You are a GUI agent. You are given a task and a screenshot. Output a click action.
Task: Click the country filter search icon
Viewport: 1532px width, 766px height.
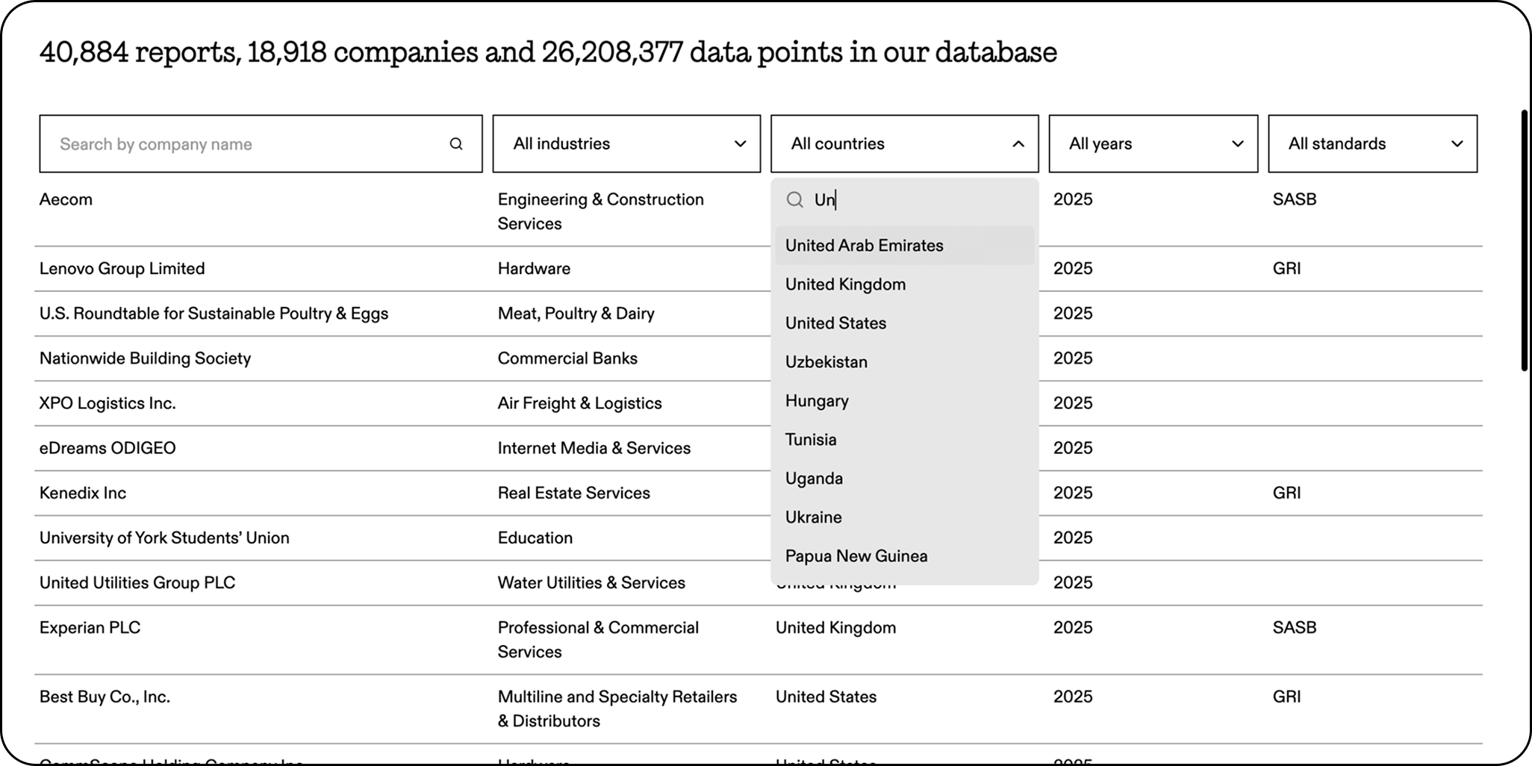coord(795,199)
